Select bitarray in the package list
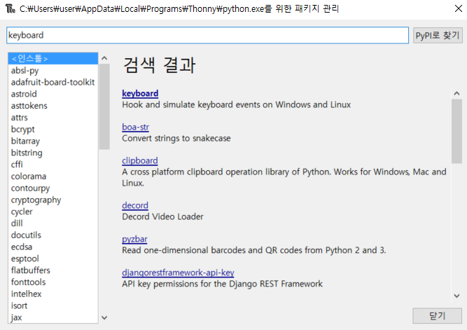Viewport: 467px width, 330px height. [53, 141]
